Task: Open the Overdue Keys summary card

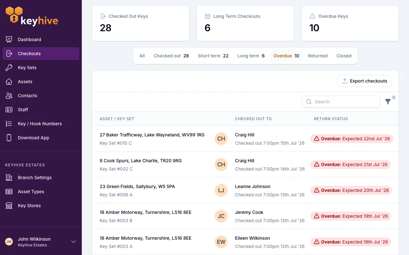Action: (x=350, y=23)
